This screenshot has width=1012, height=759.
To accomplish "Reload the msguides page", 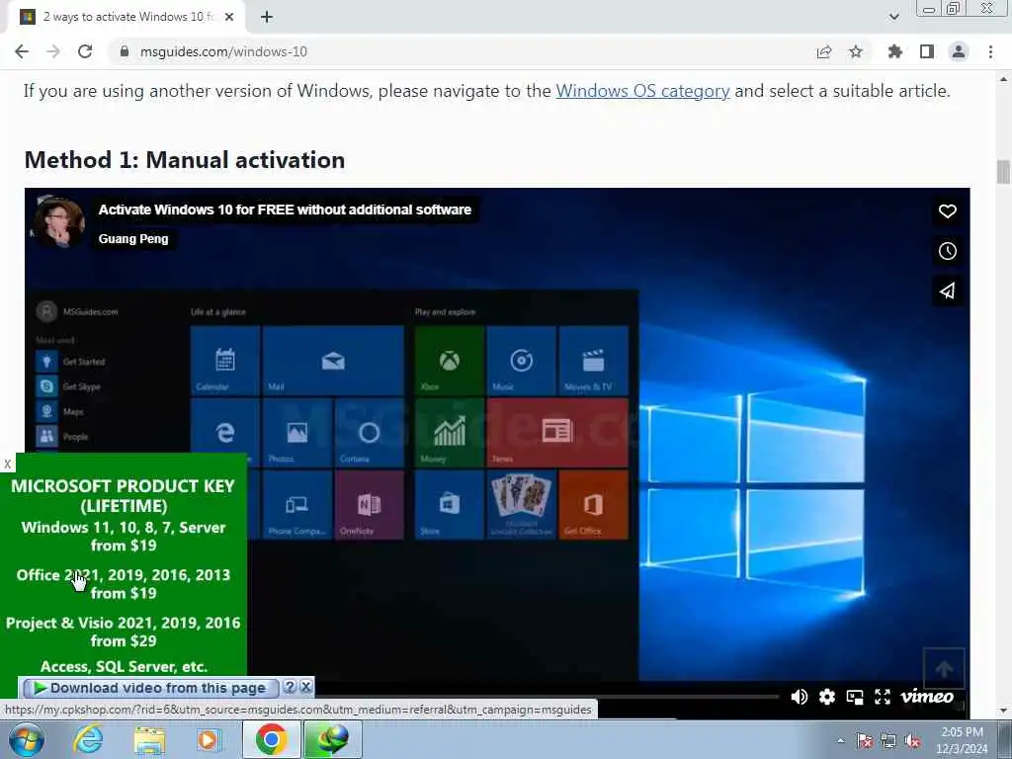I will click(x=85, y=51).
